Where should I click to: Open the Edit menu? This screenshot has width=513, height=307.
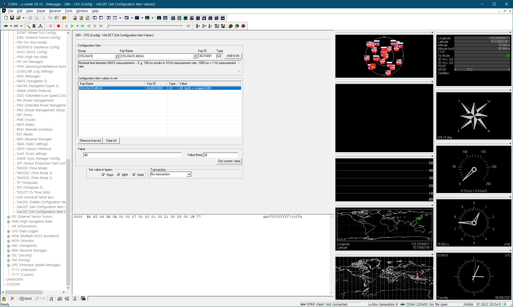[x=20, y=11]
